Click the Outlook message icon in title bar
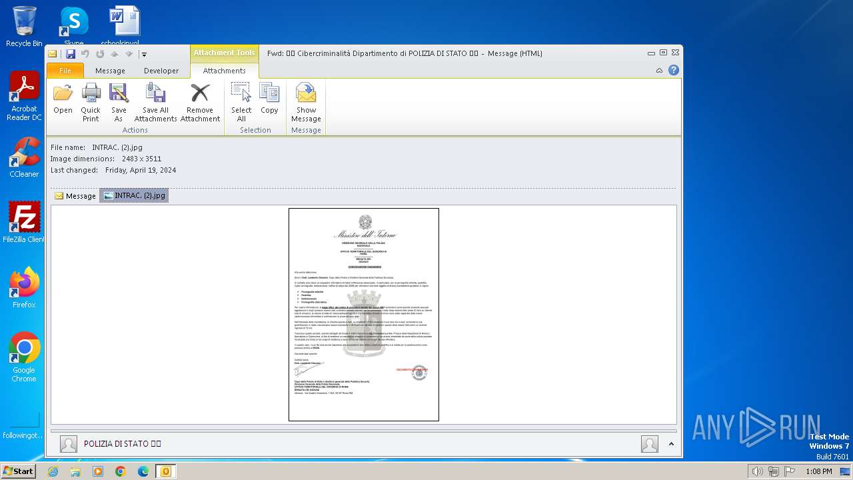This screenshot has width=853, height=480. click(x=53, y=54)
